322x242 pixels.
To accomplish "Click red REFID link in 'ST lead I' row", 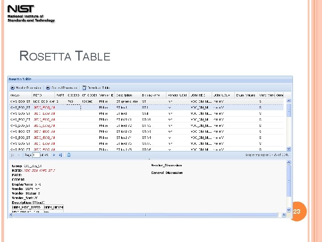I will tap(44, 108).
